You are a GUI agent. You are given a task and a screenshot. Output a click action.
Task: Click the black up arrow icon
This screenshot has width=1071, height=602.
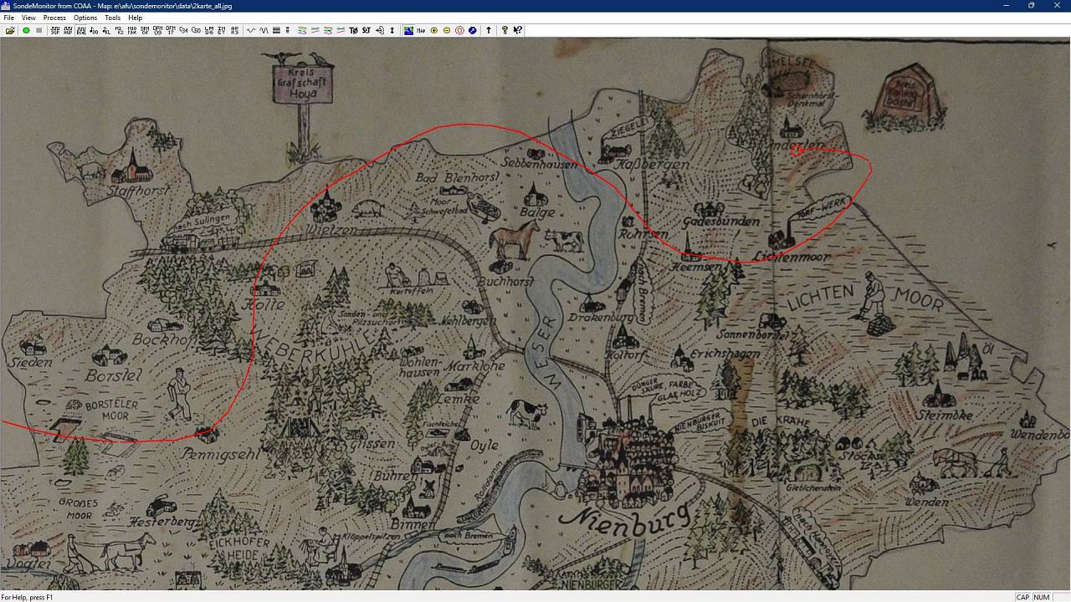pos(489,30)
